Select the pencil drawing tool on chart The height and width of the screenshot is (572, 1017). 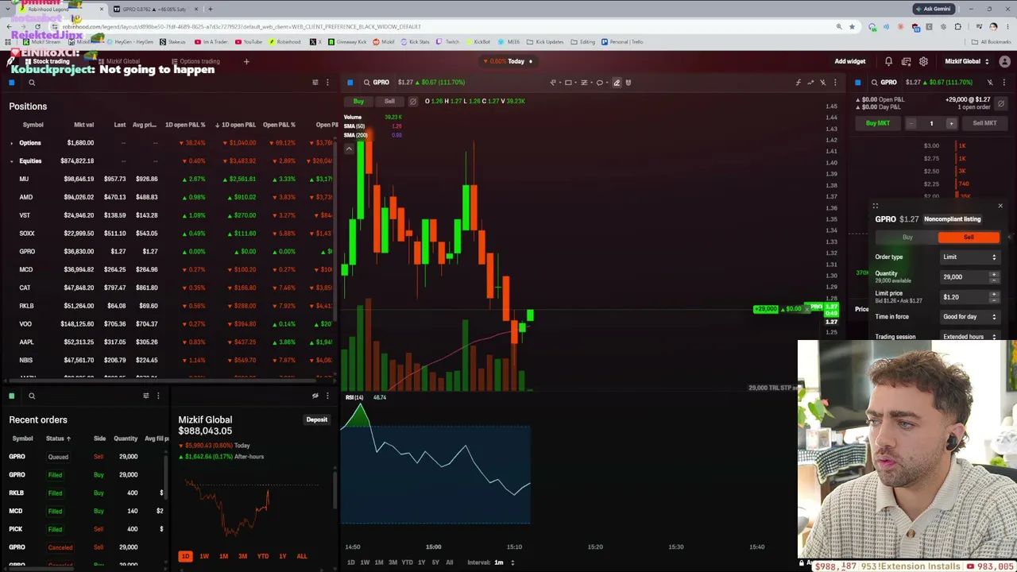(617, 83)
